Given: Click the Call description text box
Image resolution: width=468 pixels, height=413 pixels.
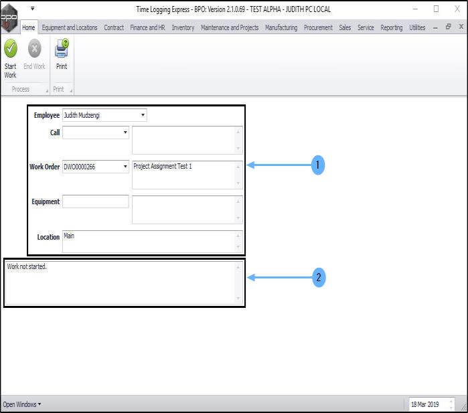Looking at the screenshot, I should pos(187,141).
